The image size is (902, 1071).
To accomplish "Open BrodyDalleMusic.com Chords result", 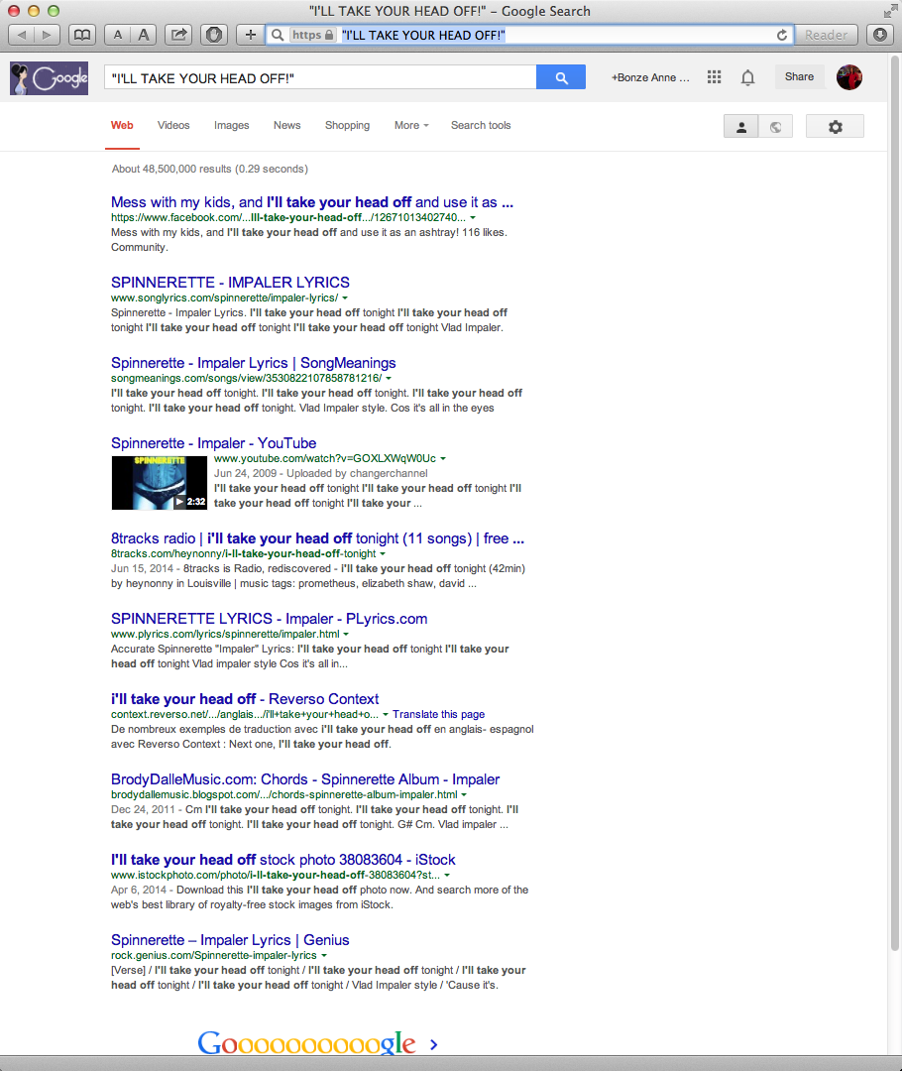I will pyautogui.click(x=305, y=779).
